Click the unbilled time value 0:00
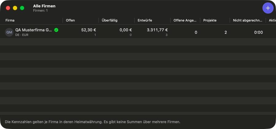276x129 pixels. click(259, 33)
